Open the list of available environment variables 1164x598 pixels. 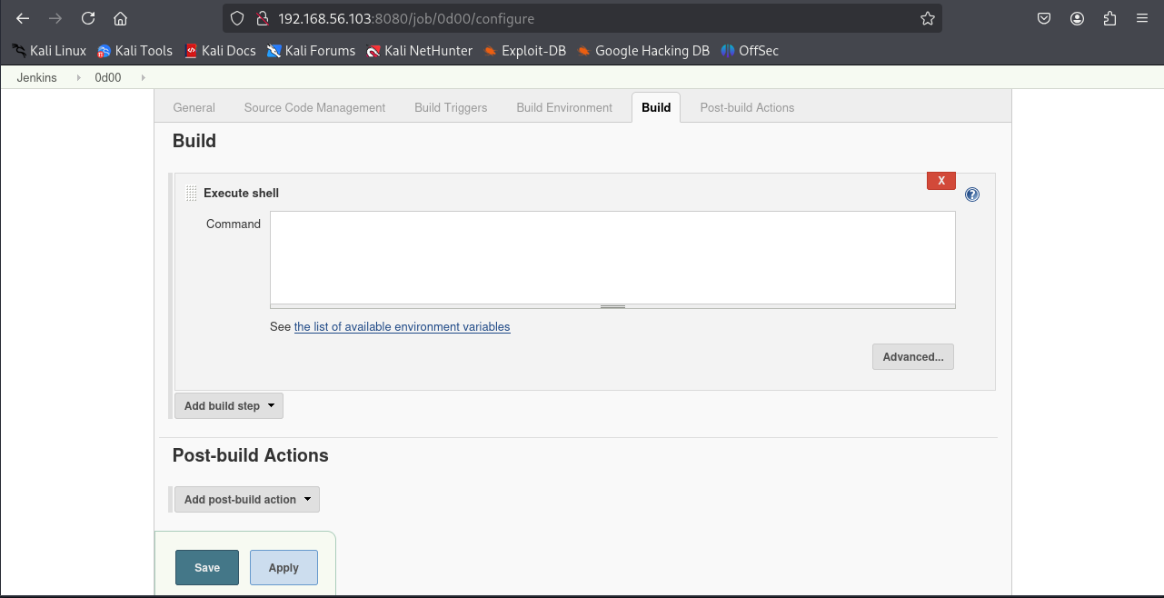tap(402, 327)
